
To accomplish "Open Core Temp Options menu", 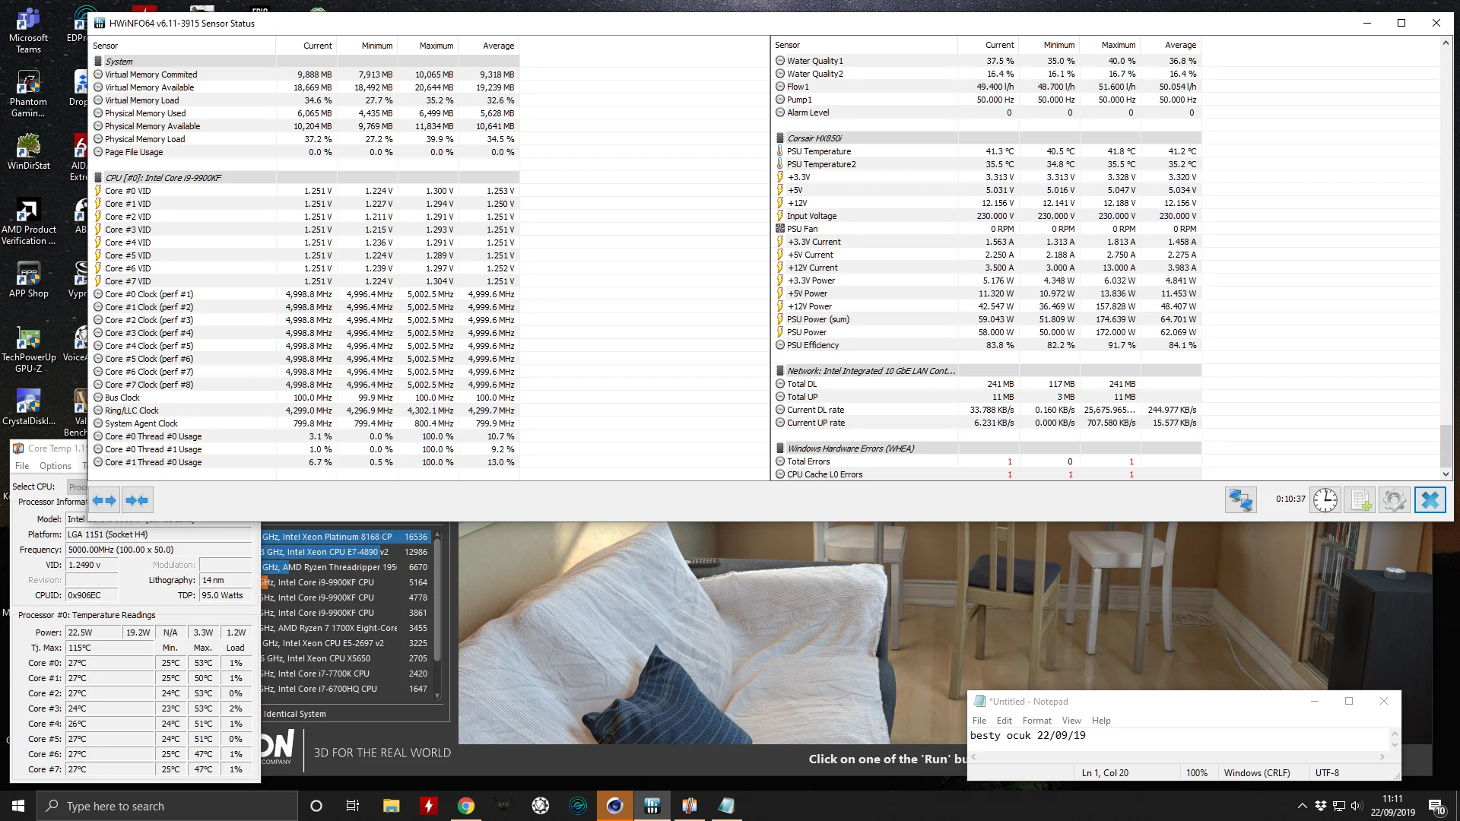I will click(56, 466).
